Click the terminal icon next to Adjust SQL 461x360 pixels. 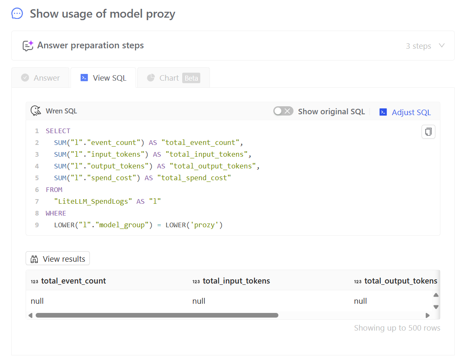[383, 112]
